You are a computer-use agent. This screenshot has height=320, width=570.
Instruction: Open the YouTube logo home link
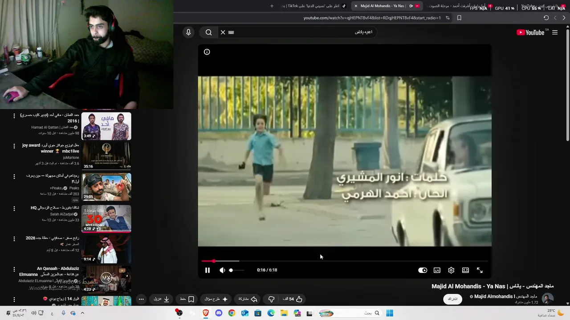pos(530,32)
